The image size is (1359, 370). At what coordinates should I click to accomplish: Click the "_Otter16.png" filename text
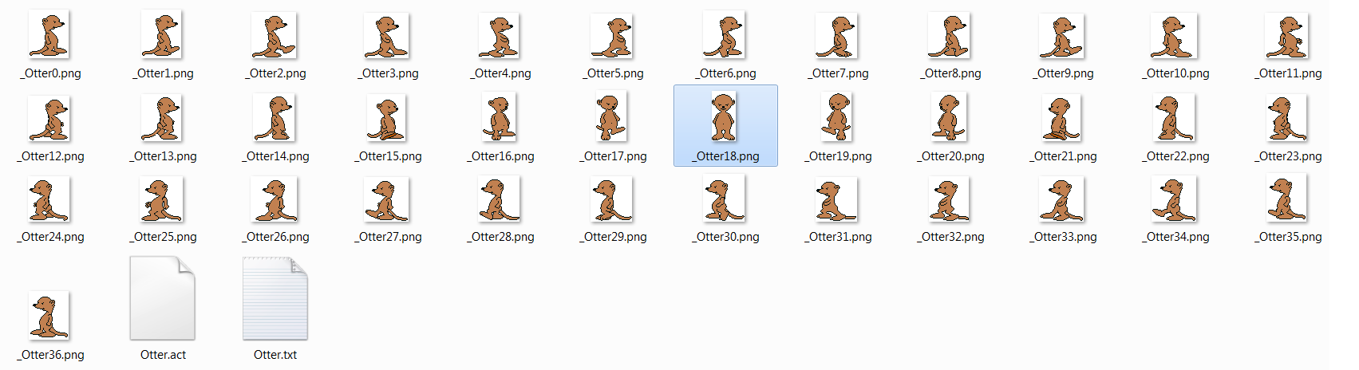point(500,156)
